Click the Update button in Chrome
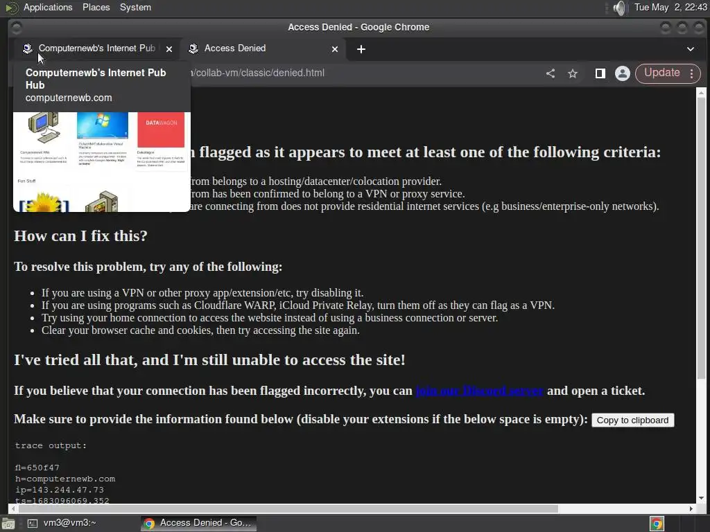This screenshot has height=532, width=710. [x=661, y=73]
